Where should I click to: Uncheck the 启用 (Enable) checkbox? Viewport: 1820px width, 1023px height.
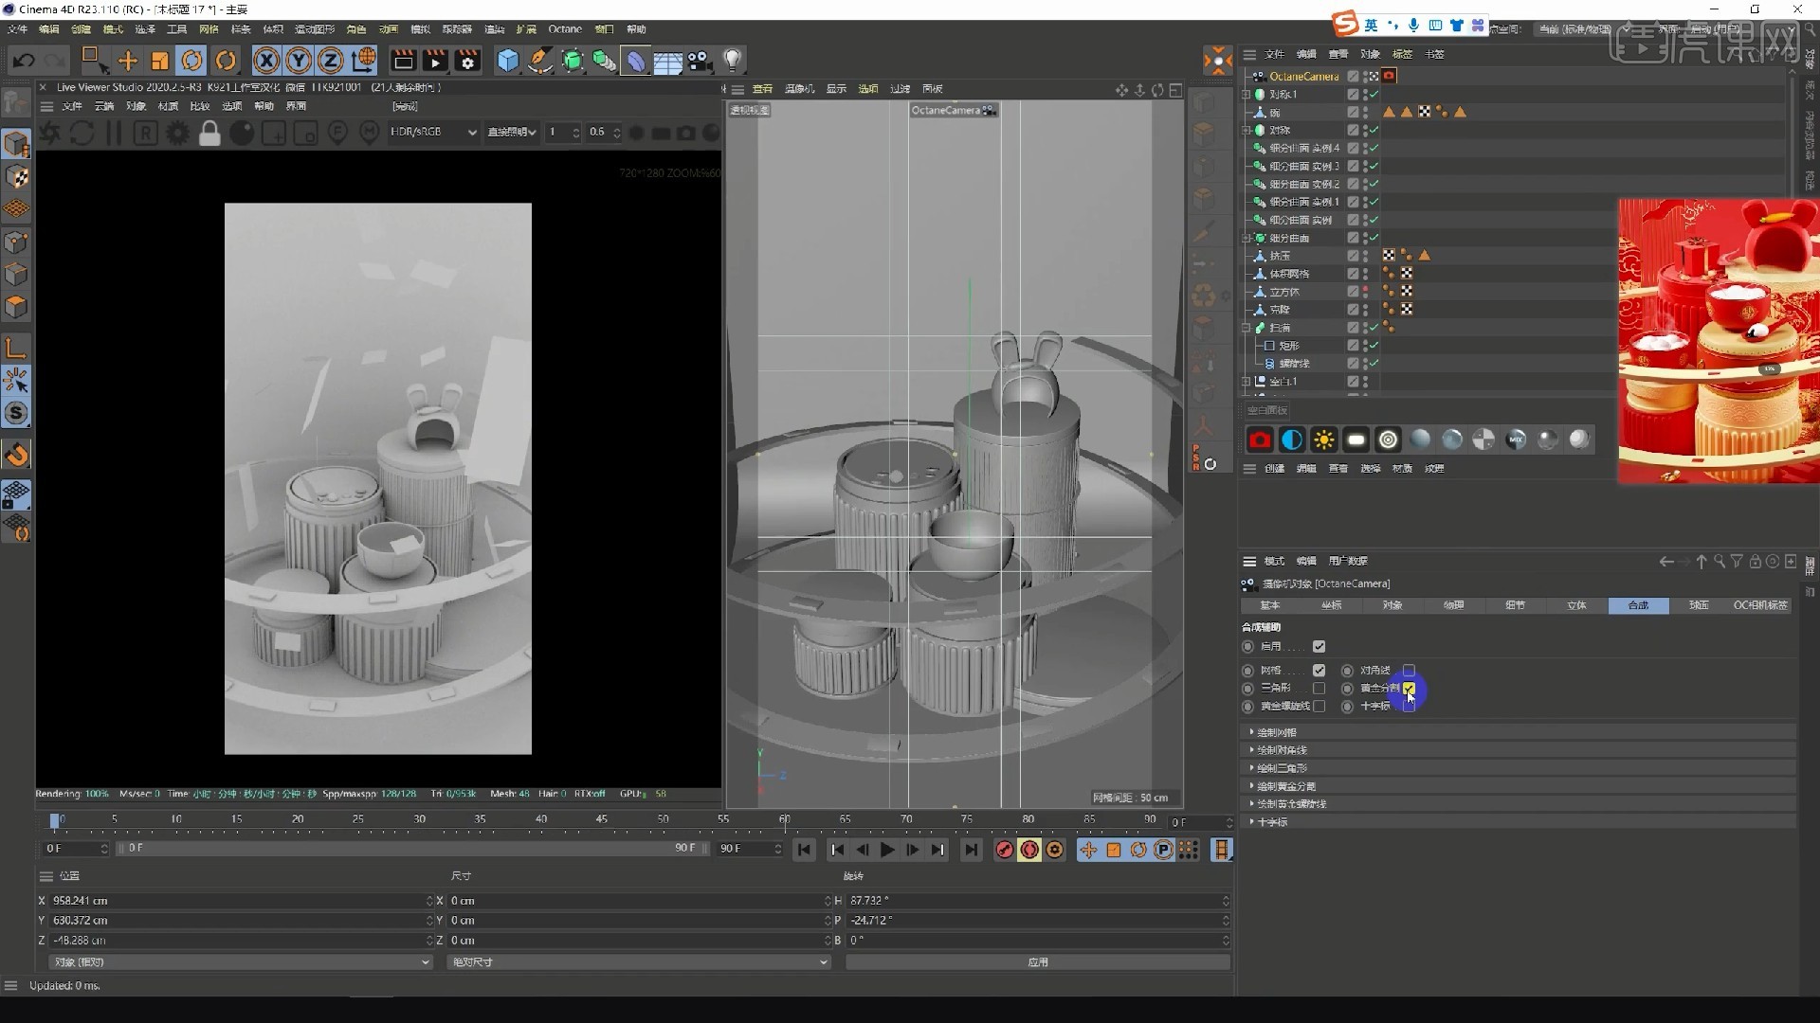(1319, 646)
